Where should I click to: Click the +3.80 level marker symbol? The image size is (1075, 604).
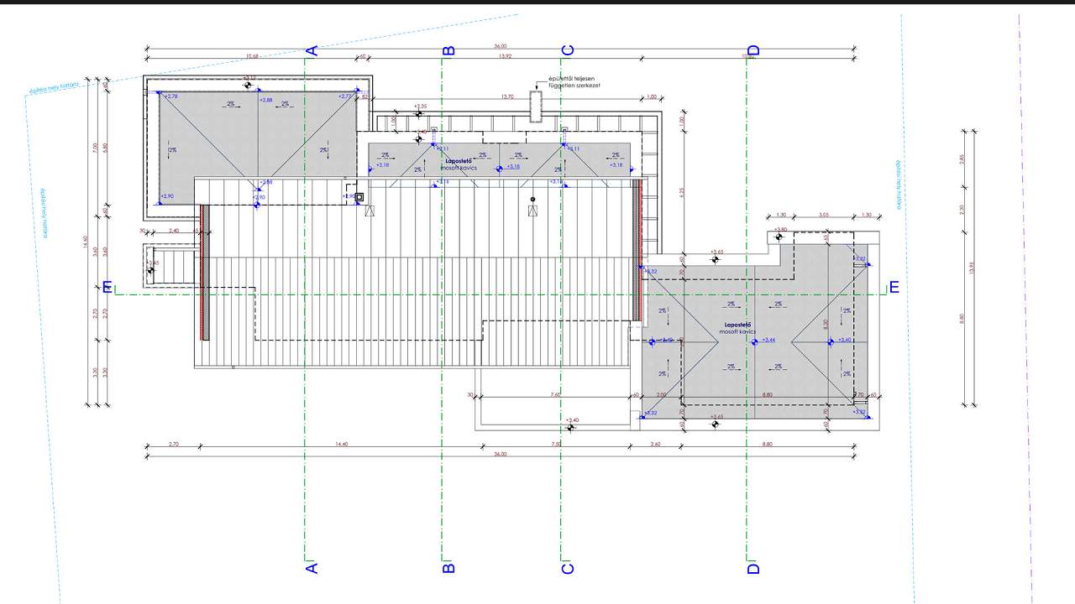pos(779,237)
